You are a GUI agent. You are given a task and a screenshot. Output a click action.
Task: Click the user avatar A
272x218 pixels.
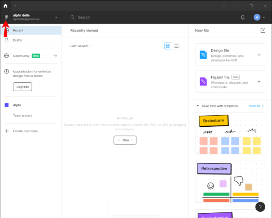pyautogui.click(x=257, y=17)
